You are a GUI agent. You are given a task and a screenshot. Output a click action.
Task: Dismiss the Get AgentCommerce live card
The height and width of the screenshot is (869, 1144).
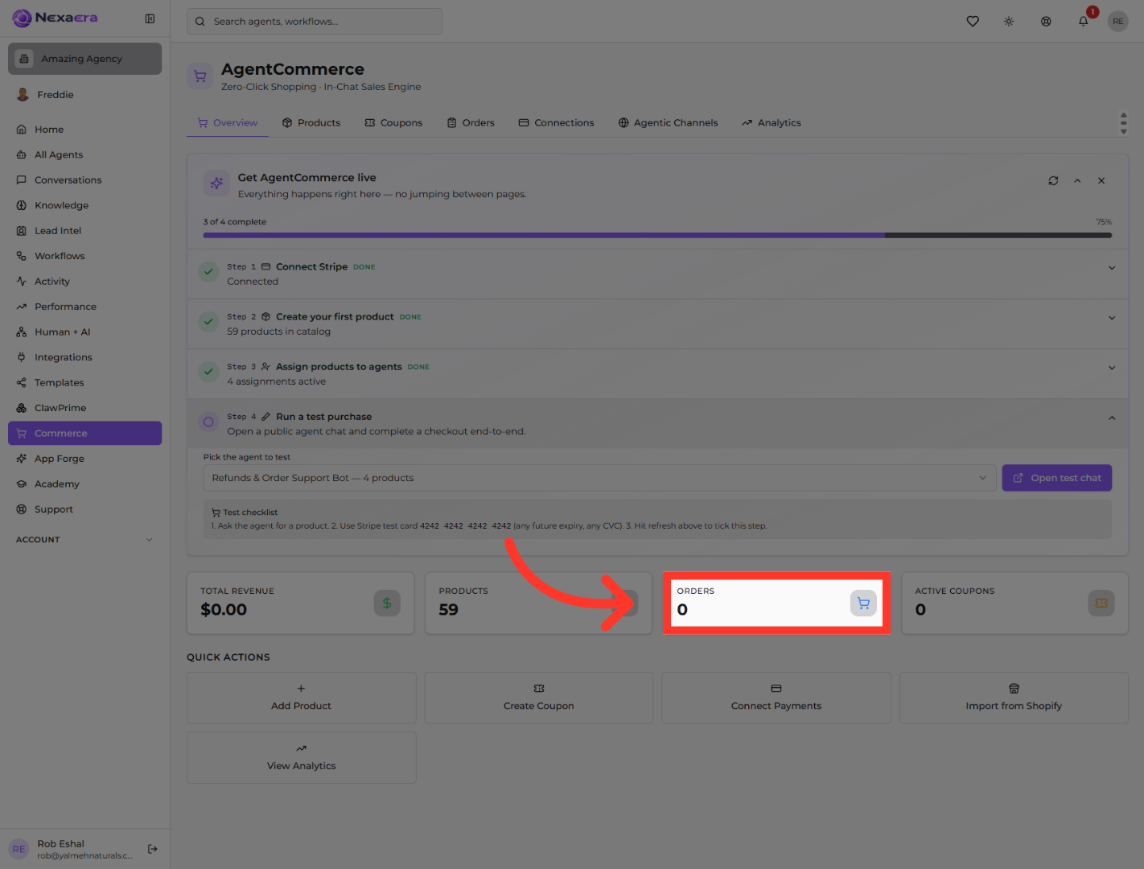pos(1101,181)
